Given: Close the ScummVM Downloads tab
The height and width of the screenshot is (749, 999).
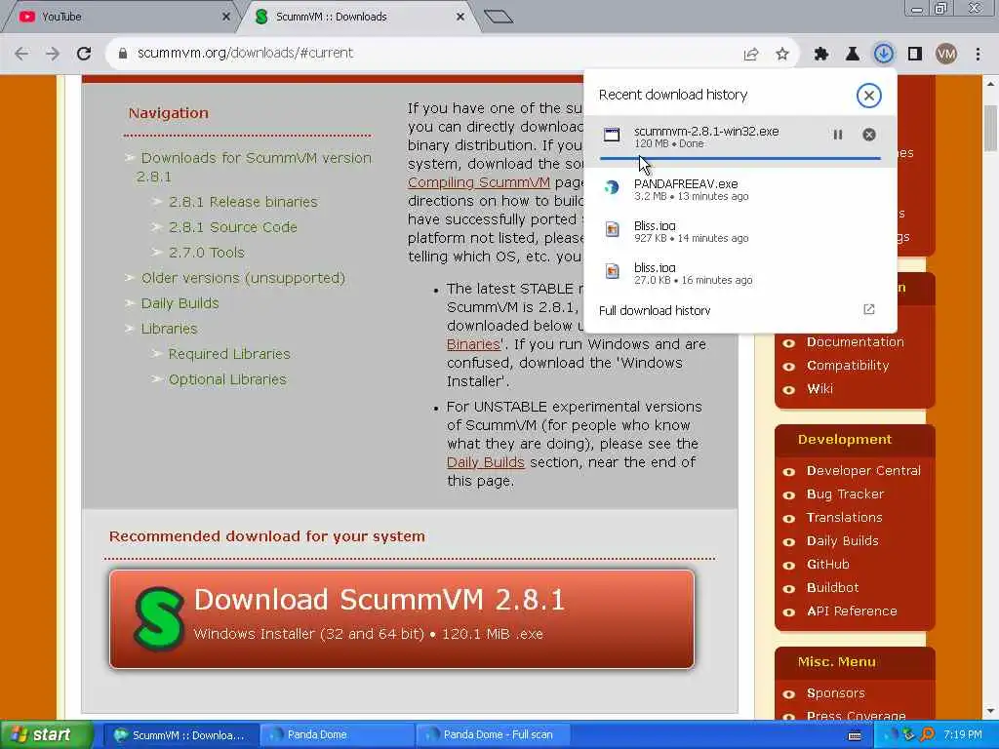Looking at the screenshot, I should click(x=460, y=18).
